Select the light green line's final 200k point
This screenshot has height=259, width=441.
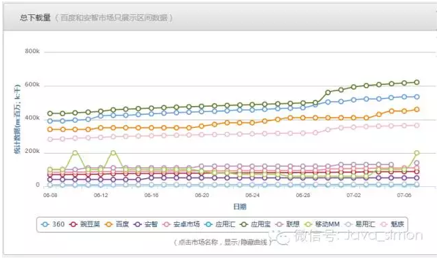(x=417, y=153)
